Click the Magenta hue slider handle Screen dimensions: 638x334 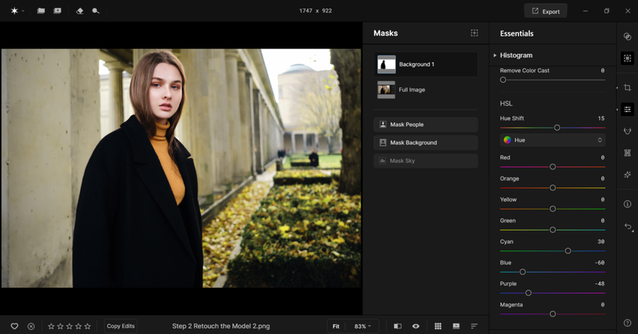tap(553, 314)
